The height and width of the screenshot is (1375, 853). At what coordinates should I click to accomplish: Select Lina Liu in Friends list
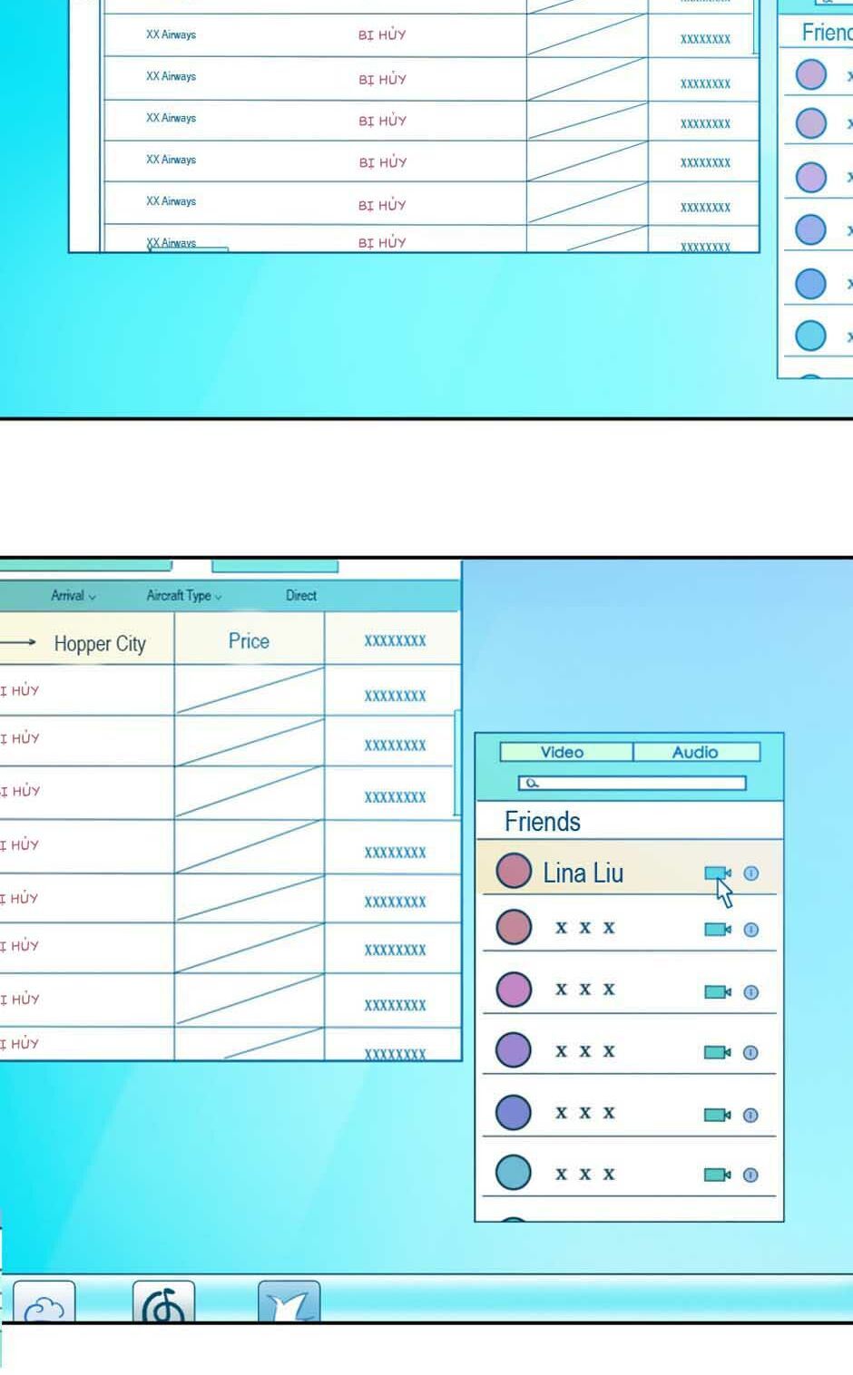pyautogui.click(x=583, y=873)
